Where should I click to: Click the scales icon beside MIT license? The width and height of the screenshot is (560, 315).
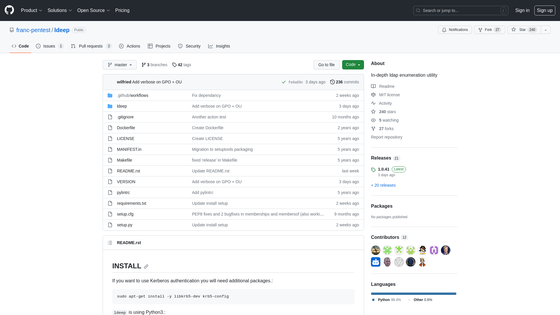373,95
